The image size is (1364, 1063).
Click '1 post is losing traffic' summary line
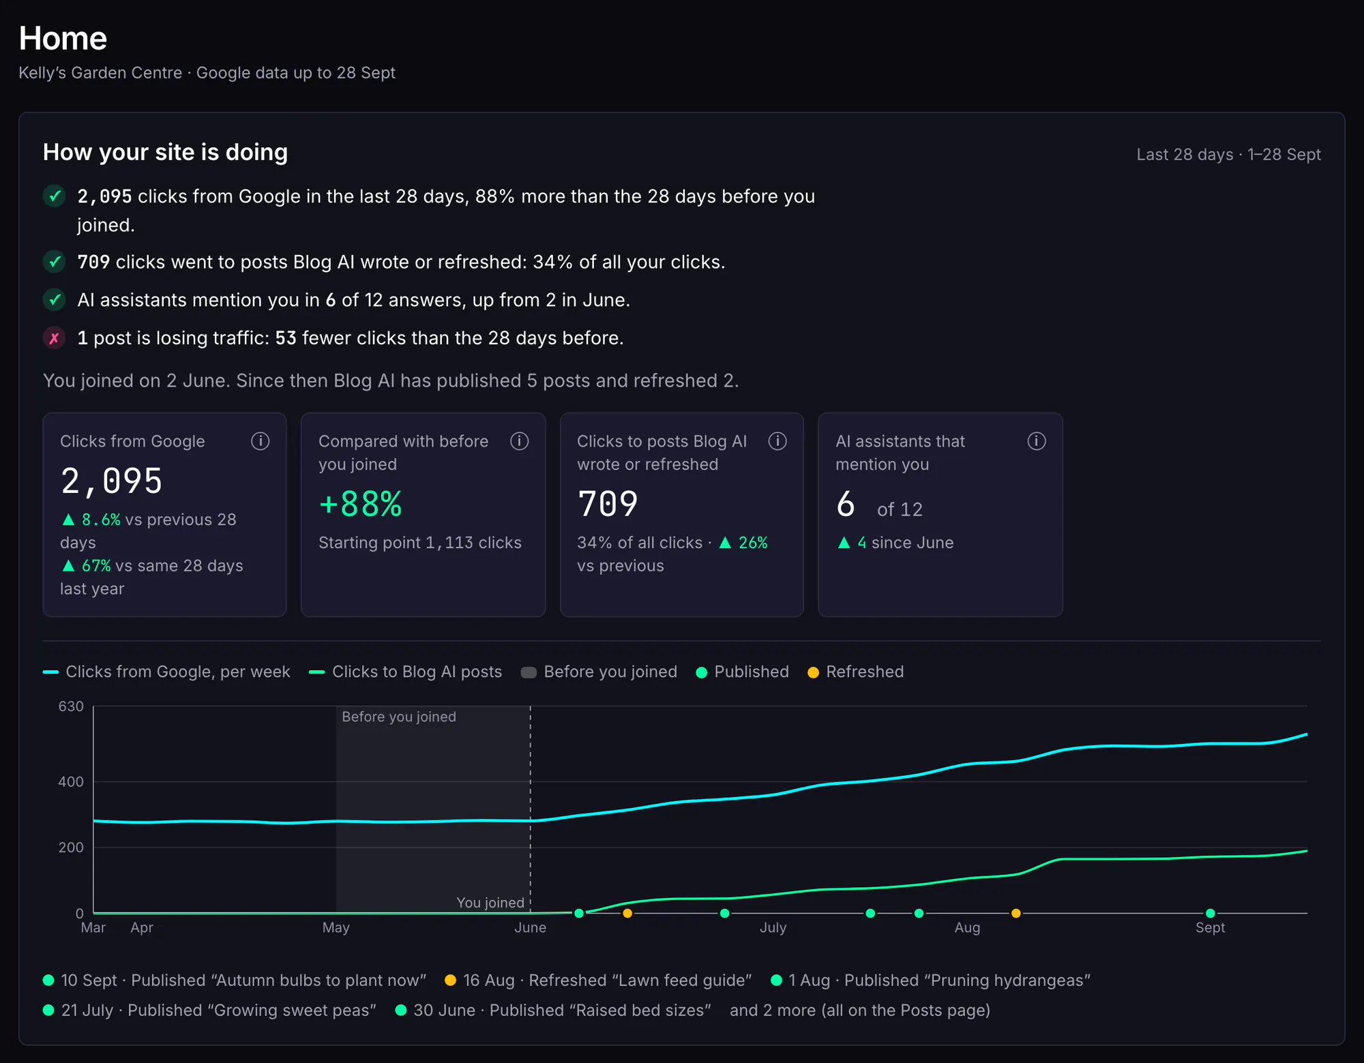click(351, 338)
